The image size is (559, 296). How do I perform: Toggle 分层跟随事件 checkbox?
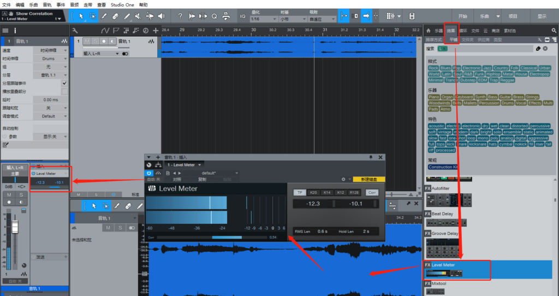[x=64, y=83]
